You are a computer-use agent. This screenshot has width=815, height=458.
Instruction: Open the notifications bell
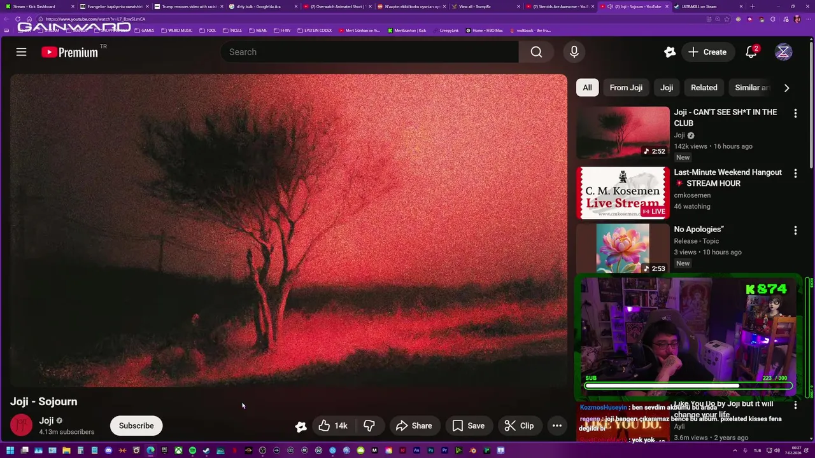click(751, 52)
